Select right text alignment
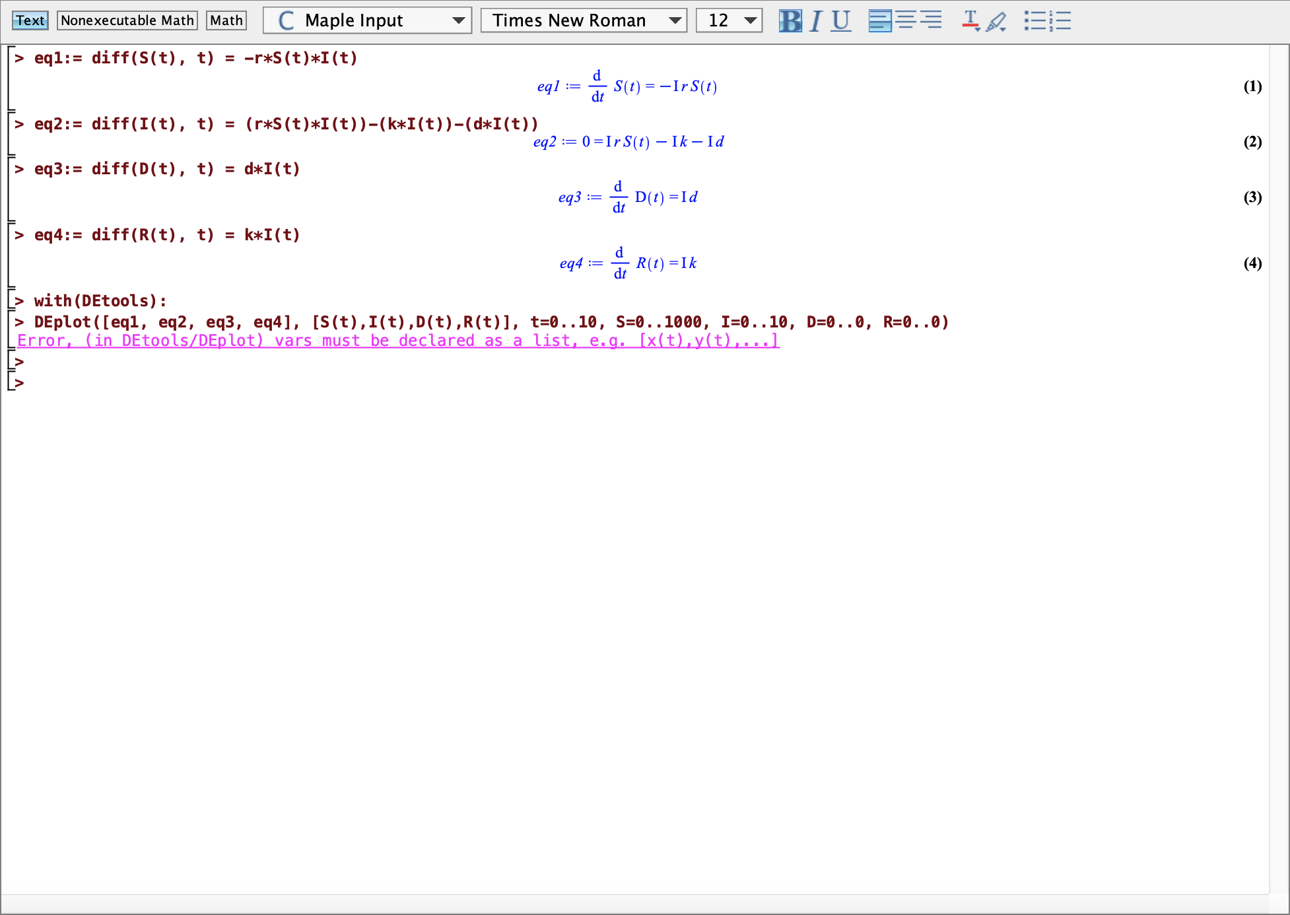This screenshot has width=1290, height=915. (x=931, y=20)
